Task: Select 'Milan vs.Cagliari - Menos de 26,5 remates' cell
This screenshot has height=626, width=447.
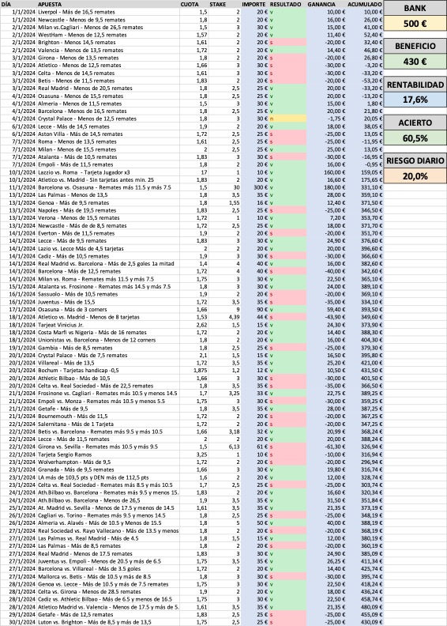Action: pyautogui.click(x=108, y=27)
